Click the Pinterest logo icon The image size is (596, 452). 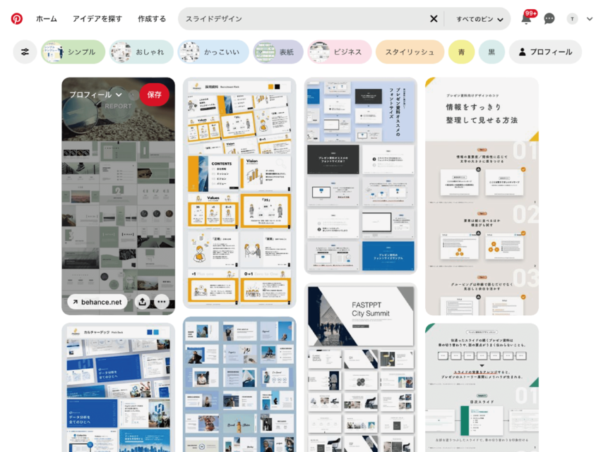[x=16, y=19]
